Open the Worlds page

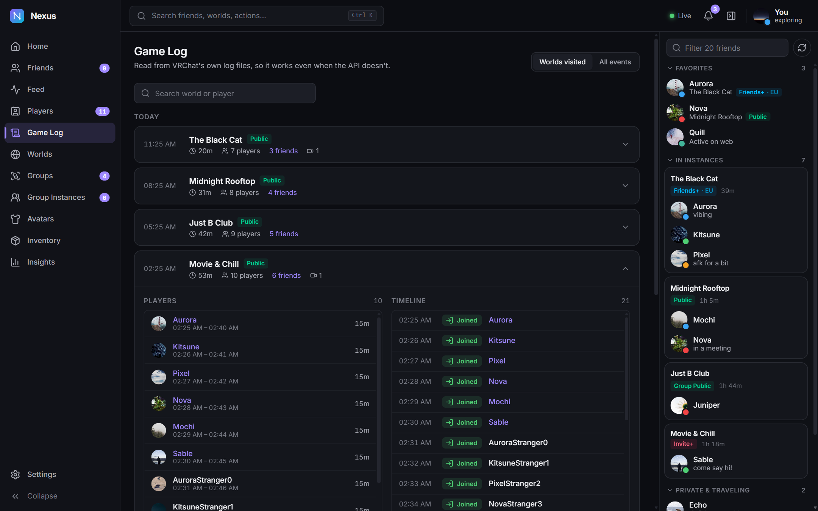60,154
